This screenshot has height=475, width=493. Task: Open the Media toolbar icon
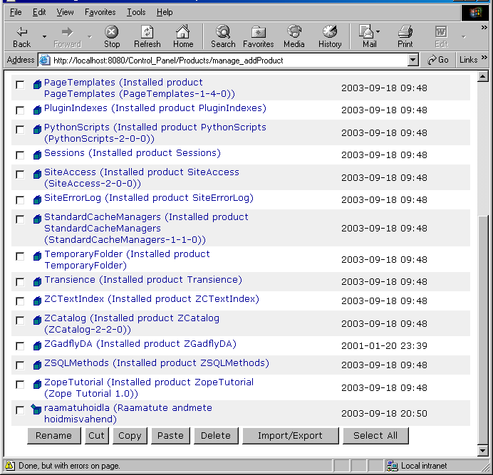[x=294, y=31]
